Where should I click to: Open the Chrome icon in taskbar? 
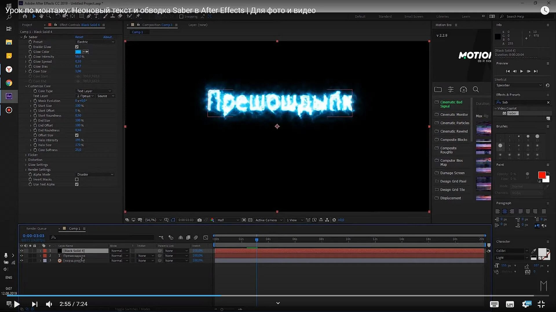pyautogui.click(x=9, y=83)
